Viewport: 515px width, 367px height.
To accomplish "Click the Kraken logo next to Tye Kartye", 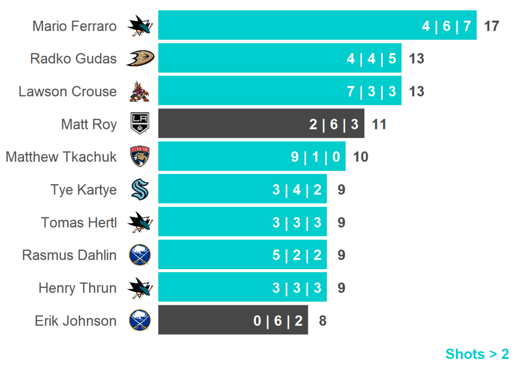I will (x=140, y=189).
